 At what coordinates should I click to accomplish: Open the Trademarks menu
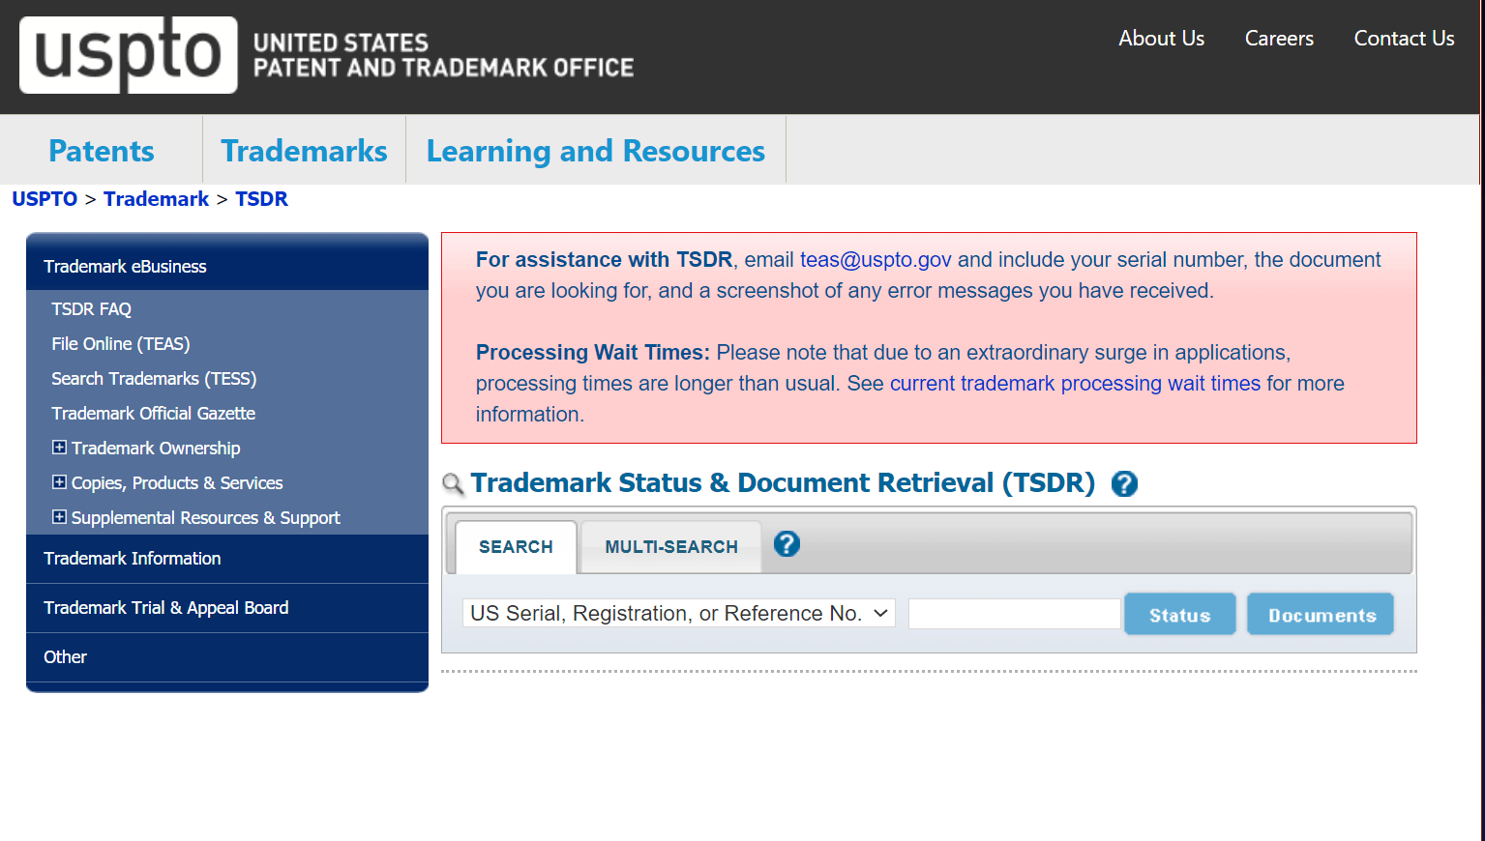(304, 151)
